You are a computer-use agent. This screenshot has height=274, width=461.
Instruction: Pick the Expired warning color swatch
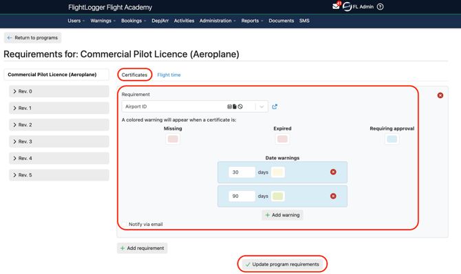(x=282, y=139)
